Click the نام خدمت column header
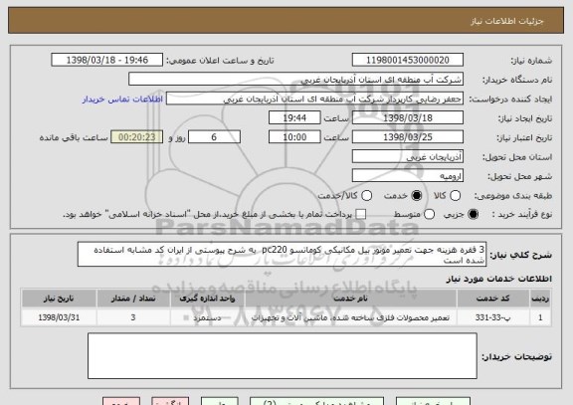573x405 pixels. pyautogui.click(x=351, y=299)
